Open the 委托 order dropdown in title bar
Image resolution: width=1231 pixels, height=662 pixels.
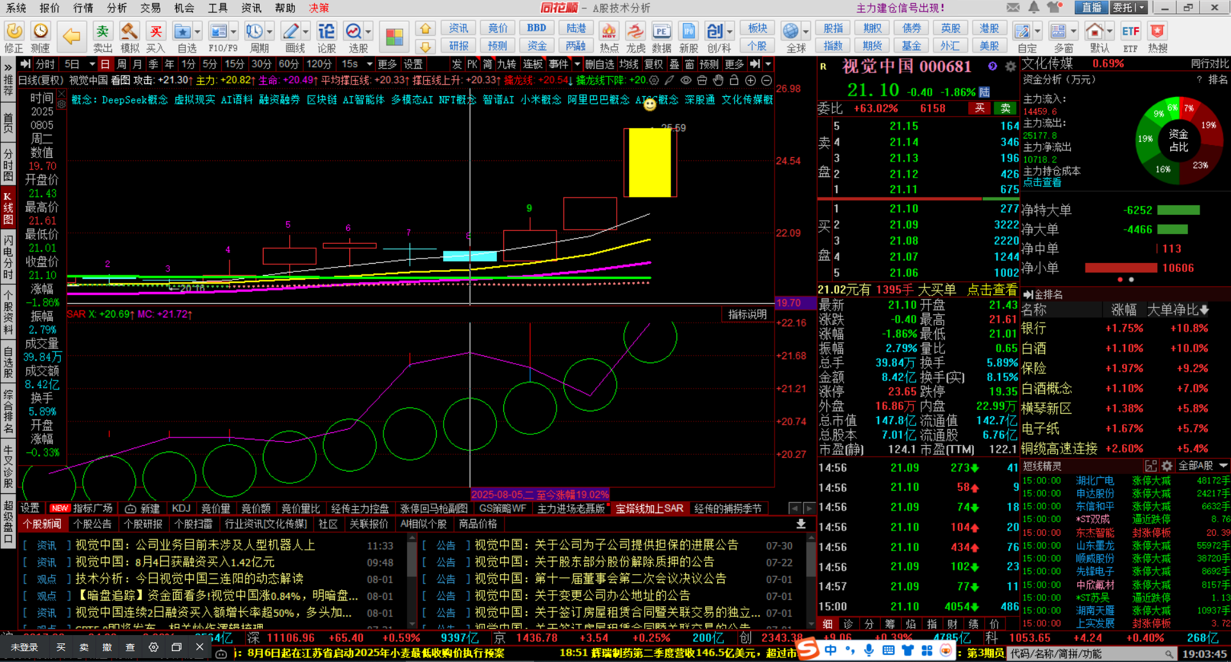1129,8
